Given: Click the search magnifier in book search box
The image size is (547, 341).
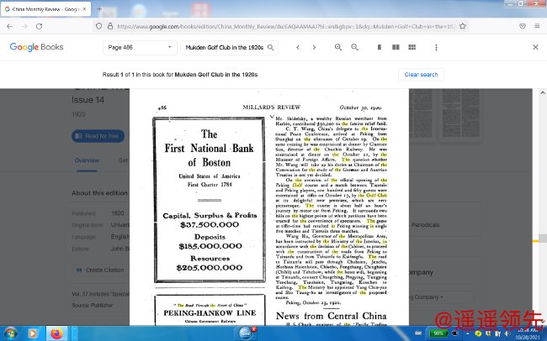Looking at the screenshot, I should pos(270,47).
